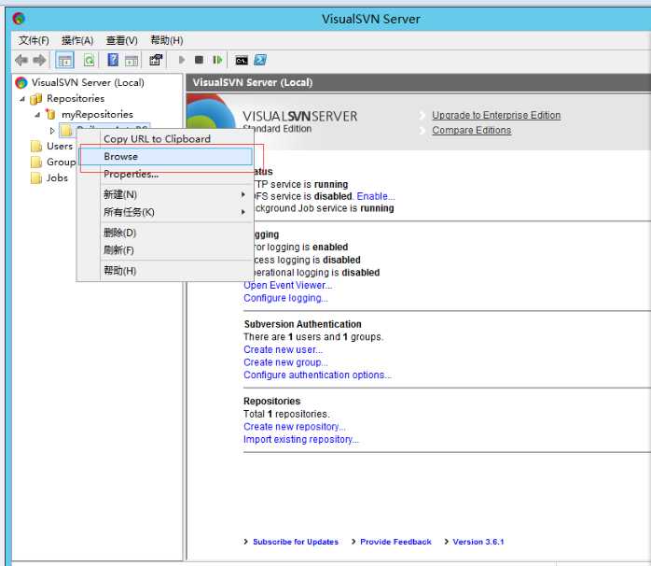Click the Repositories database icon in tree
The image size is (651, 566).
pos(36,99)
